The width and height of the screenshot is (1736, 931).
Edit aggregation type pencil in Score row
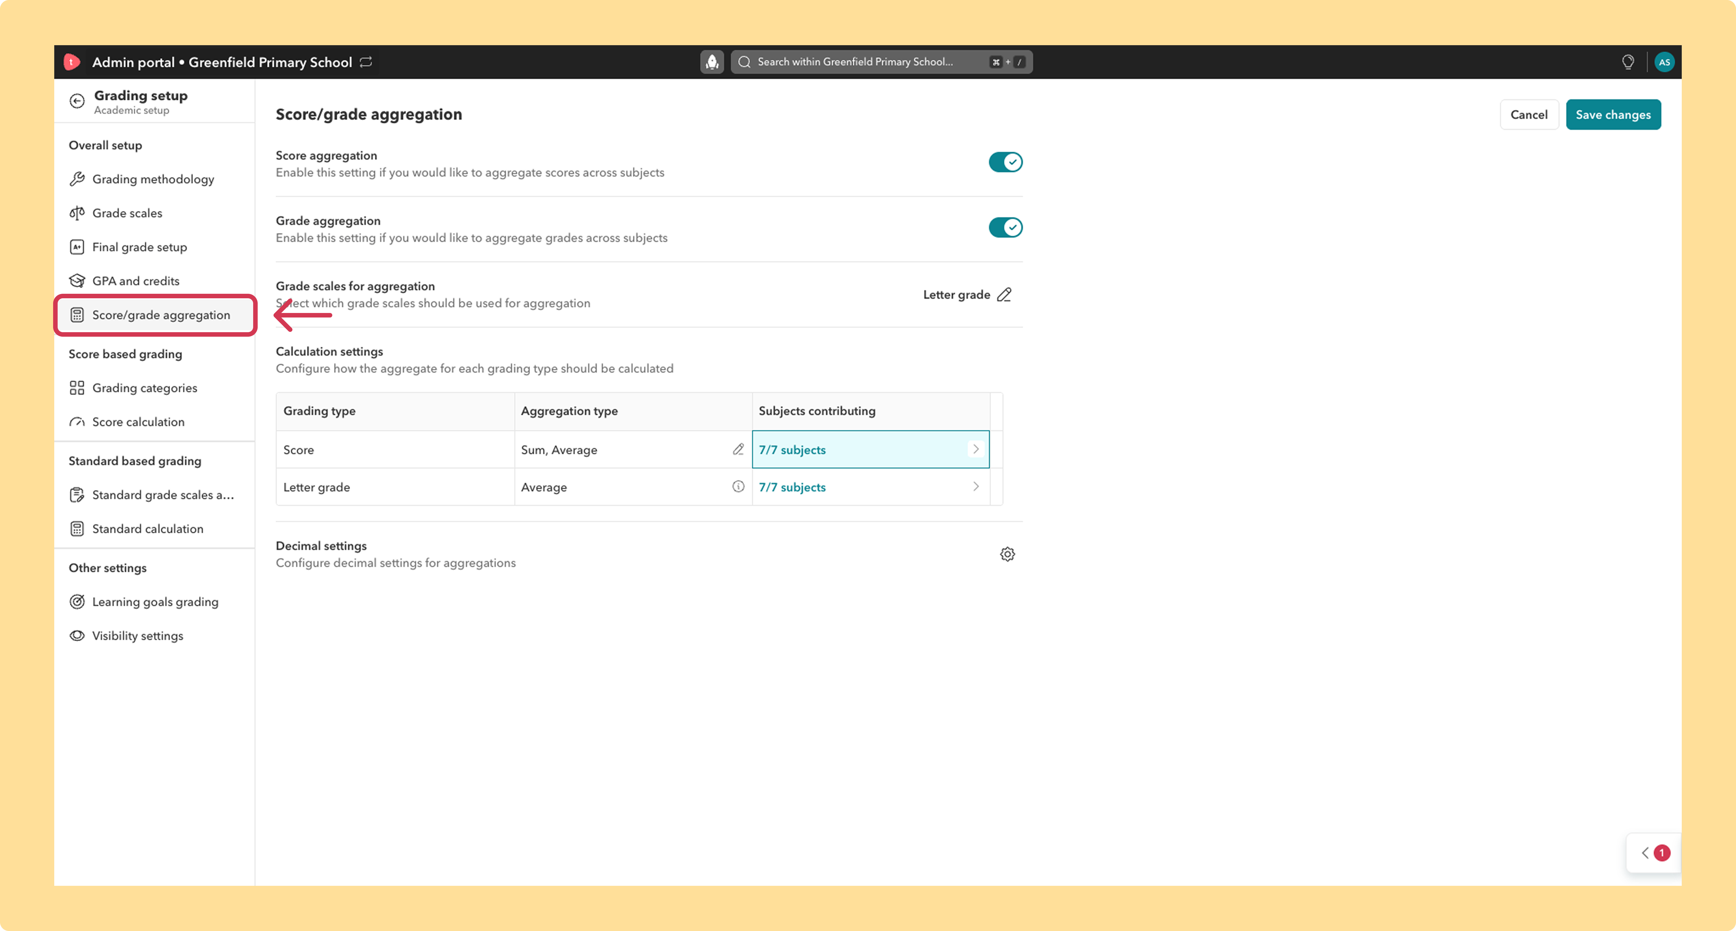point(738,449)
